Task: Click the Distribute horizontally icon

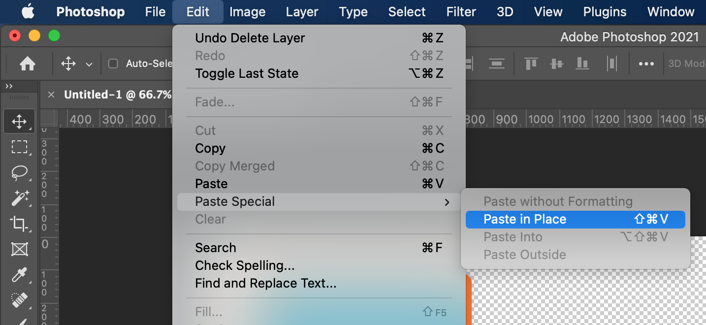Action: coord(612,64)
